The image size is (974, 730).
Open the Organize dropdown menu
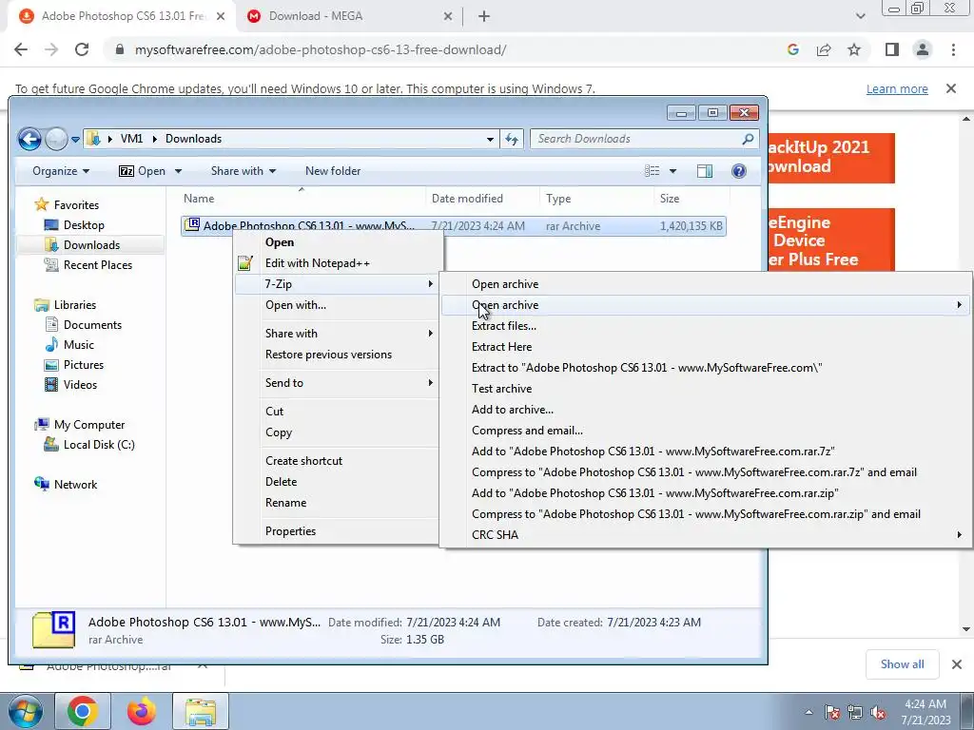click(61, 171)
